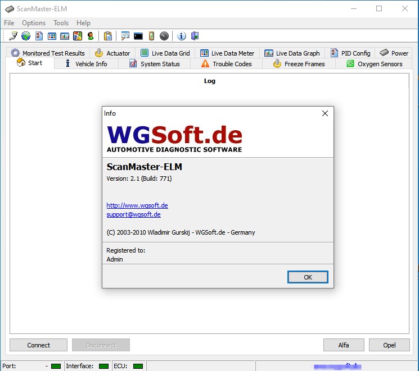Close the Info dialog with X
Image resolution: width=419 pixels, height=371 pixels.
(325, 113)
